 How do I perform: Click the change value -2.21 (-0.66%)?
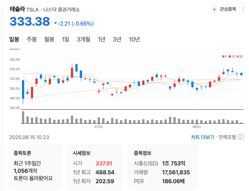(x=76, y=24)
